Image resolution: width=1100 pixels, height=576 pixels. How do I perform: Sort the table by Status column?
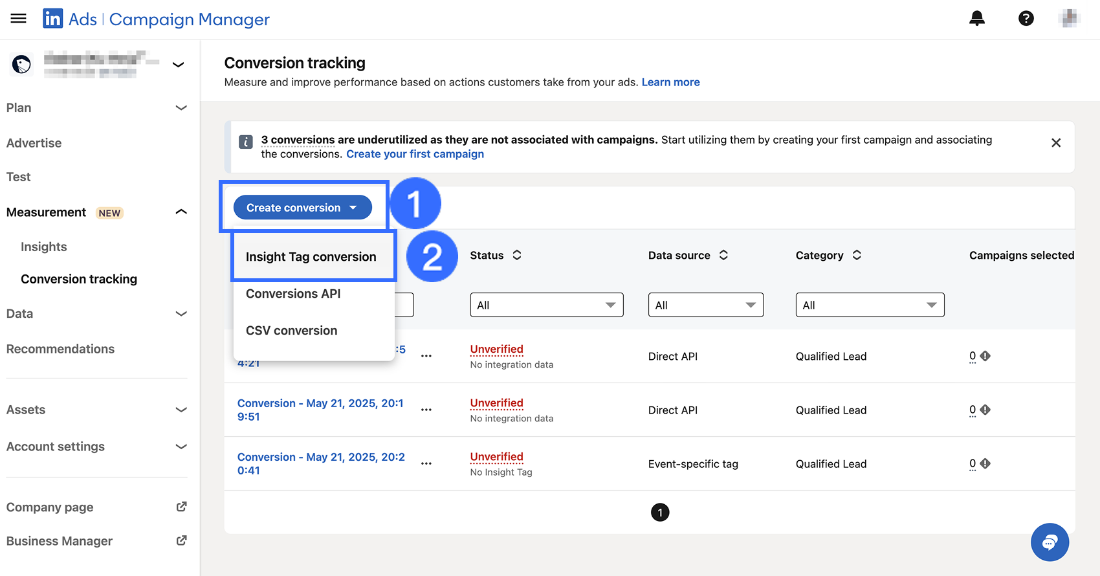coord(516,256)
